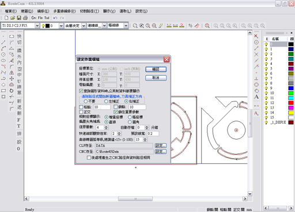The height and width of the screenshot is (212, 295).
Task: Open the 檔案(F) menu
Action: 10,11
